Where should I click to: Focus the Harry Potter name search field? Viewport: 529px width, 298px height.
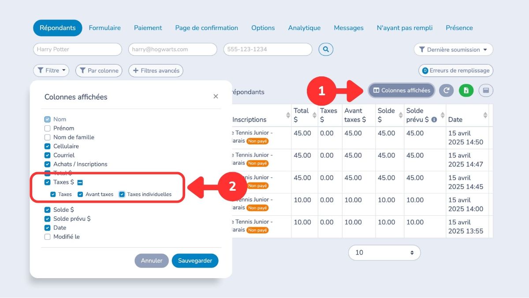click(77, 49)
